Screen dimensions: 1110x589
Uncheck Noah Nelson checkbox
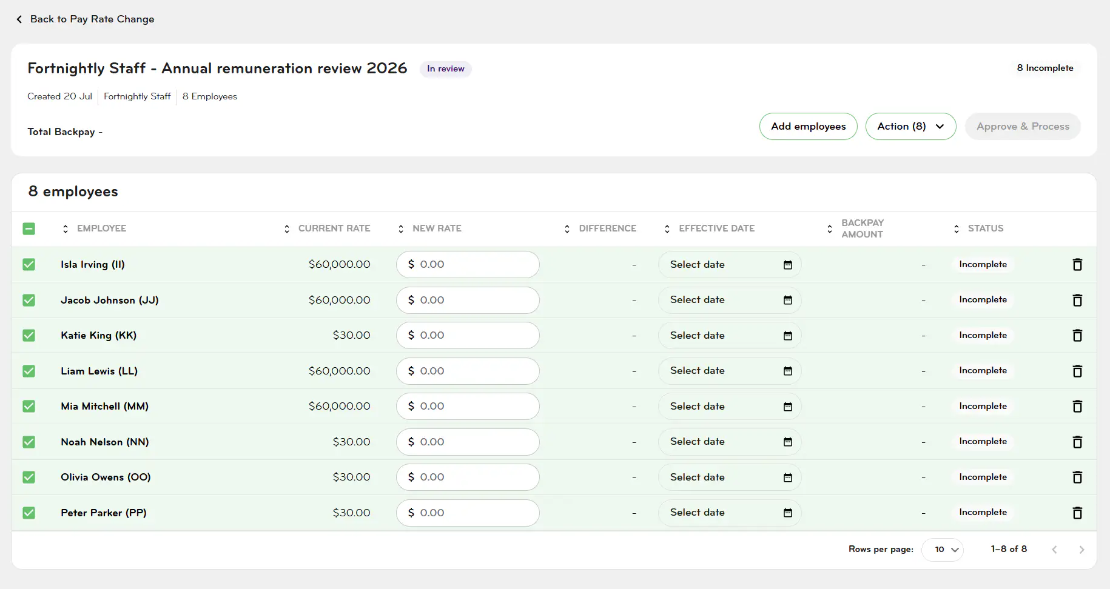tap(29, 442)
